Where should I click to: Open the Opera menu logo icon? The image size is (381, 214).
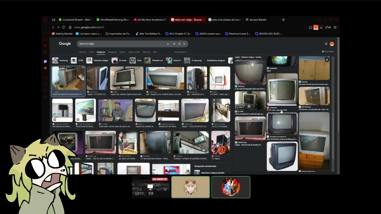click(x=45, y=20)
